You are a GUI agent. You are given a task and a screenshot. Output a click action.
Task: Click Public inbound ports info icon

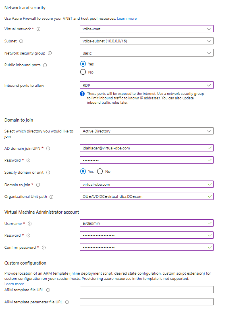point(45,65)
